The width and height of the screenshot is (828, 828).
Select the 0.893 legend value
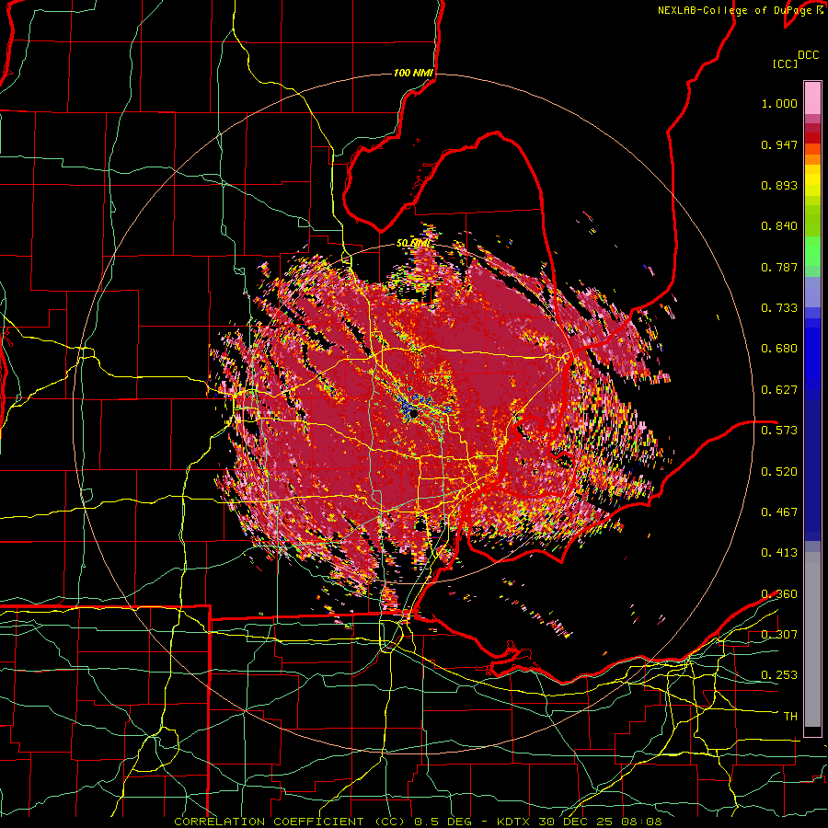click(x=779, y=185)
